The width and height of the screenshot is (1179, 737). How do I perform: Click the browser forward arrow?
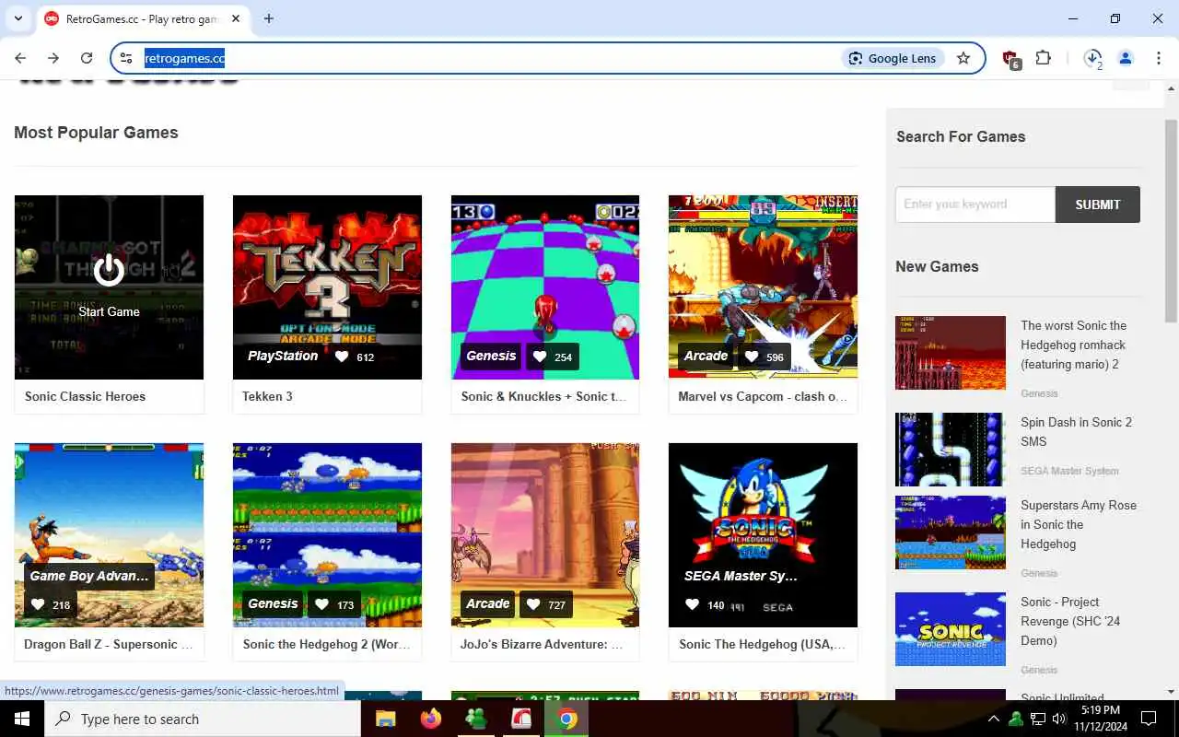tap(53, 58)
